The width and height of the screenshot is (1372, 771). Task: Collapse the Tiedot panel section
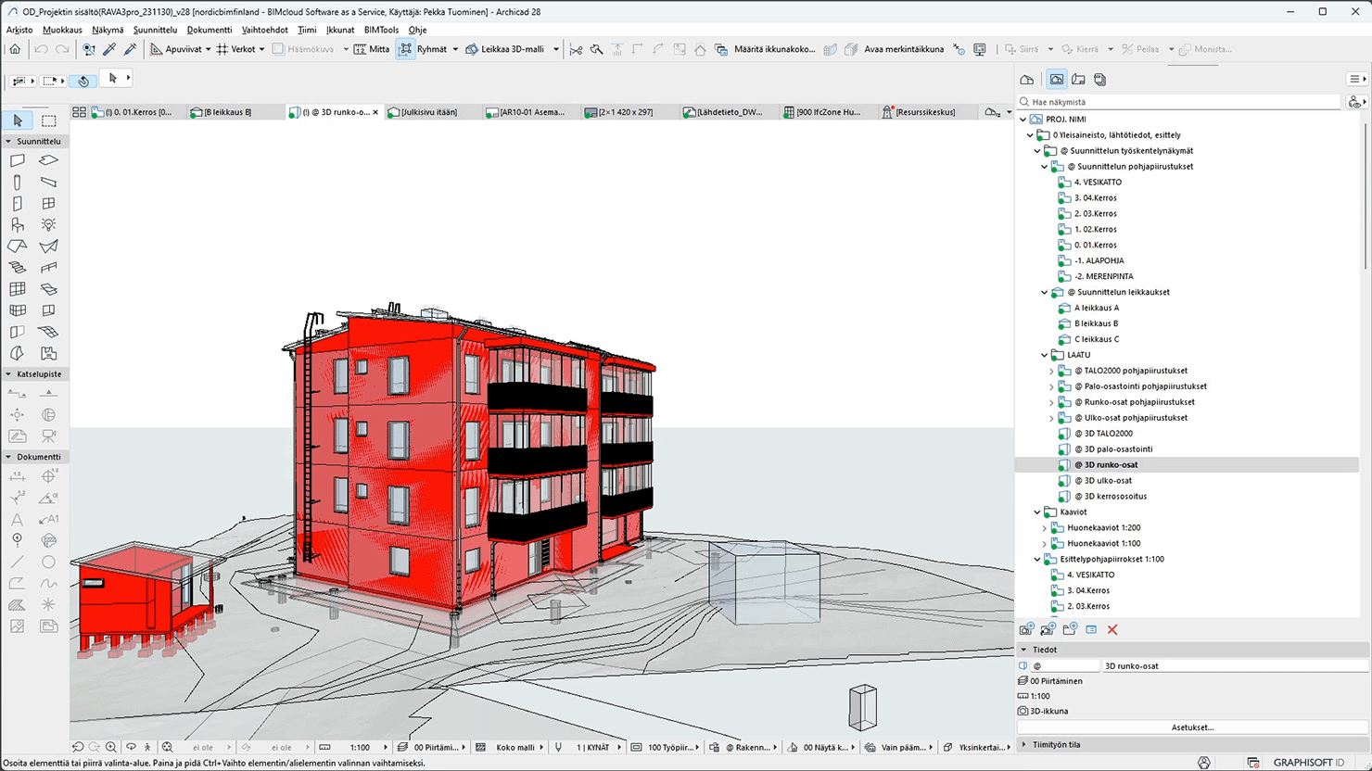point(1024,650)
